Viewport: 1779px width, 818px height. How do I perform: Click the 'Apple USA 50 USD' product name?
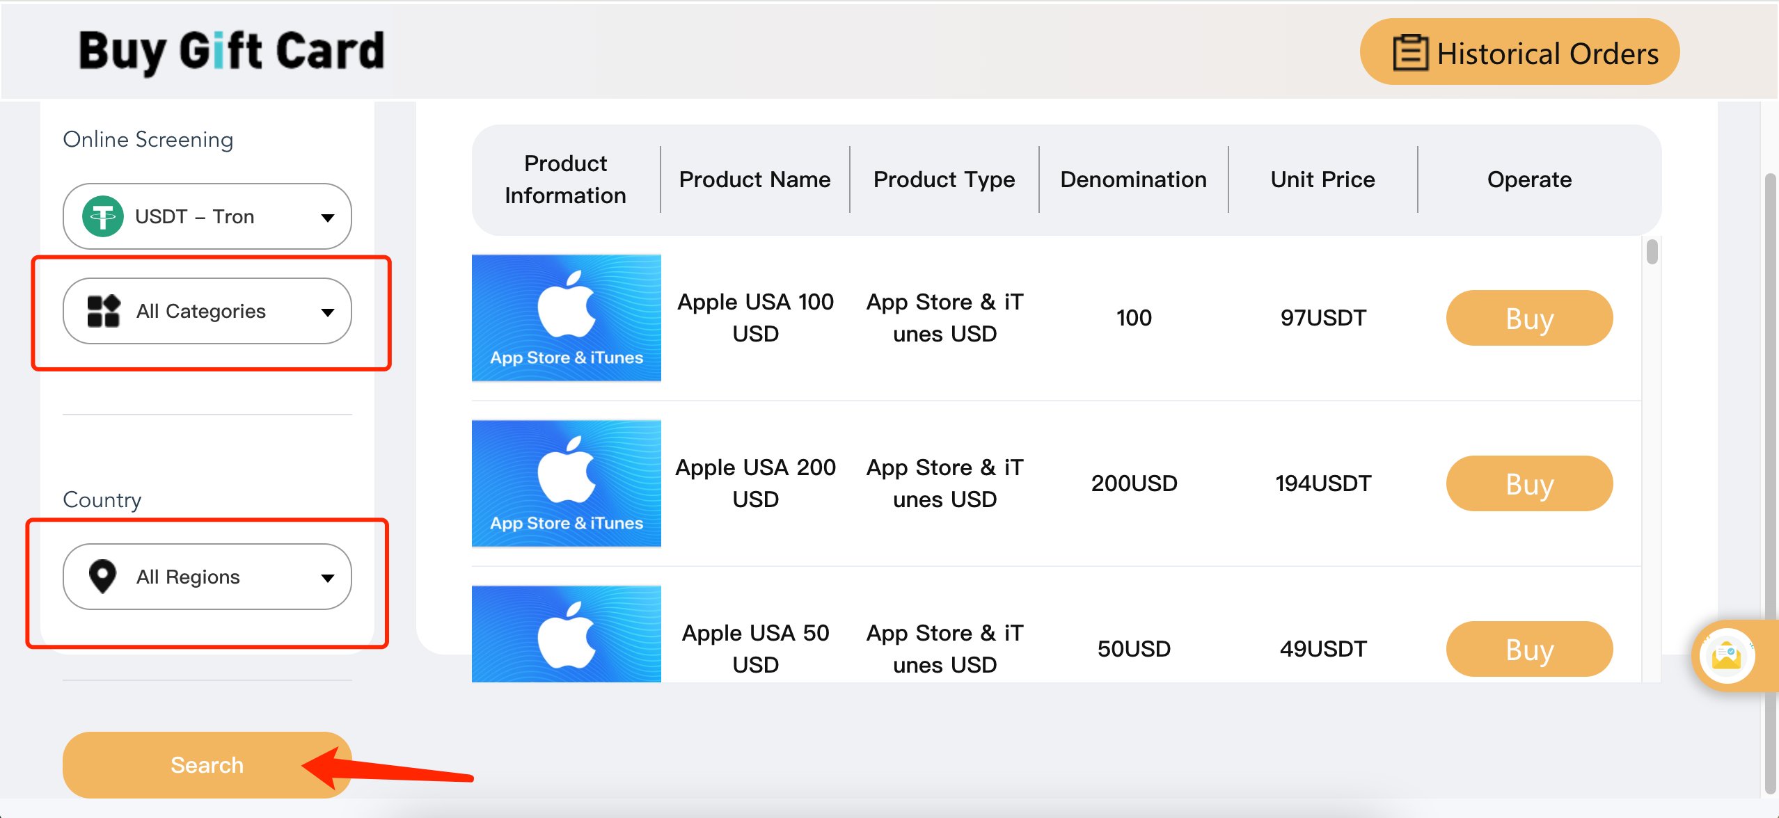pyautogui.click(x=756, y=649)
